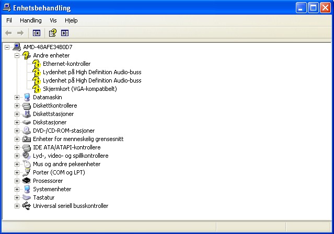Click the Diskettkontrollere icon
334x234 pixels.
(x=27, y=106)
